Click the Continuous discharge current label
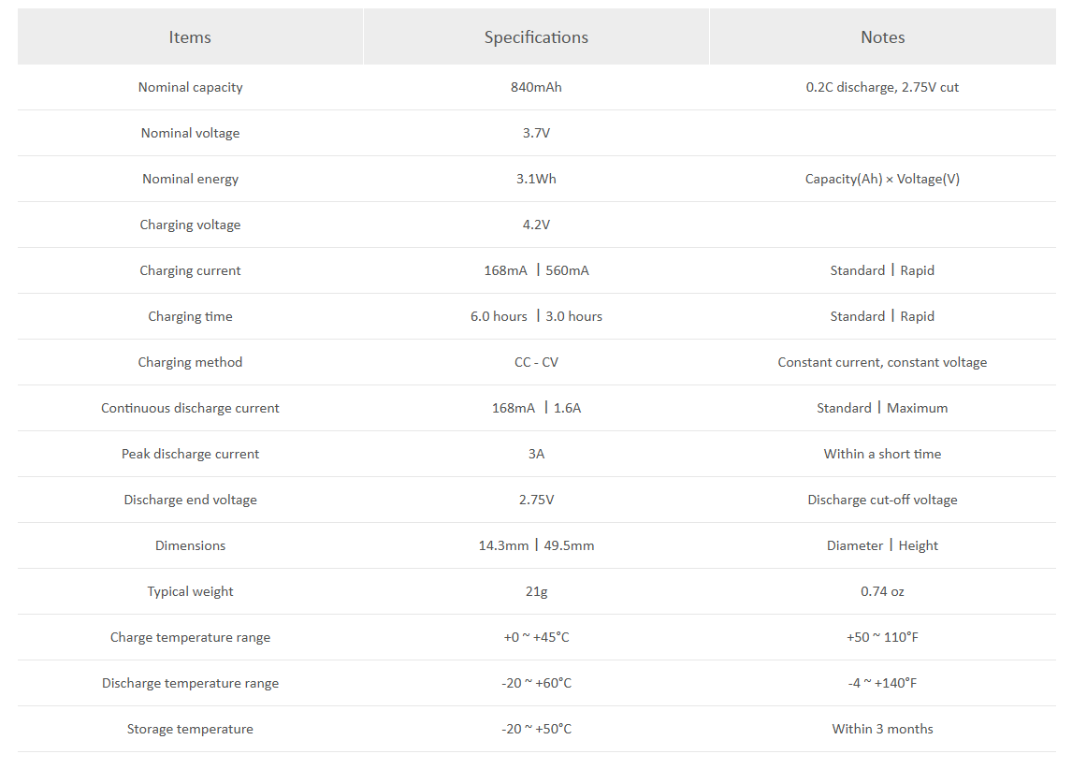1072x769 pixels. click(x=190, y=408)
